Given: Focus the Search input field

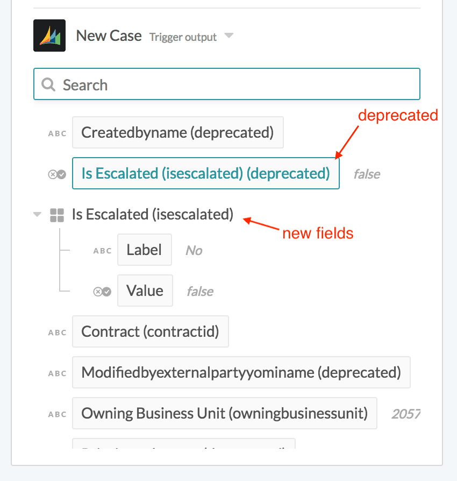Looking at the screenshot, I should pos(237,84).
